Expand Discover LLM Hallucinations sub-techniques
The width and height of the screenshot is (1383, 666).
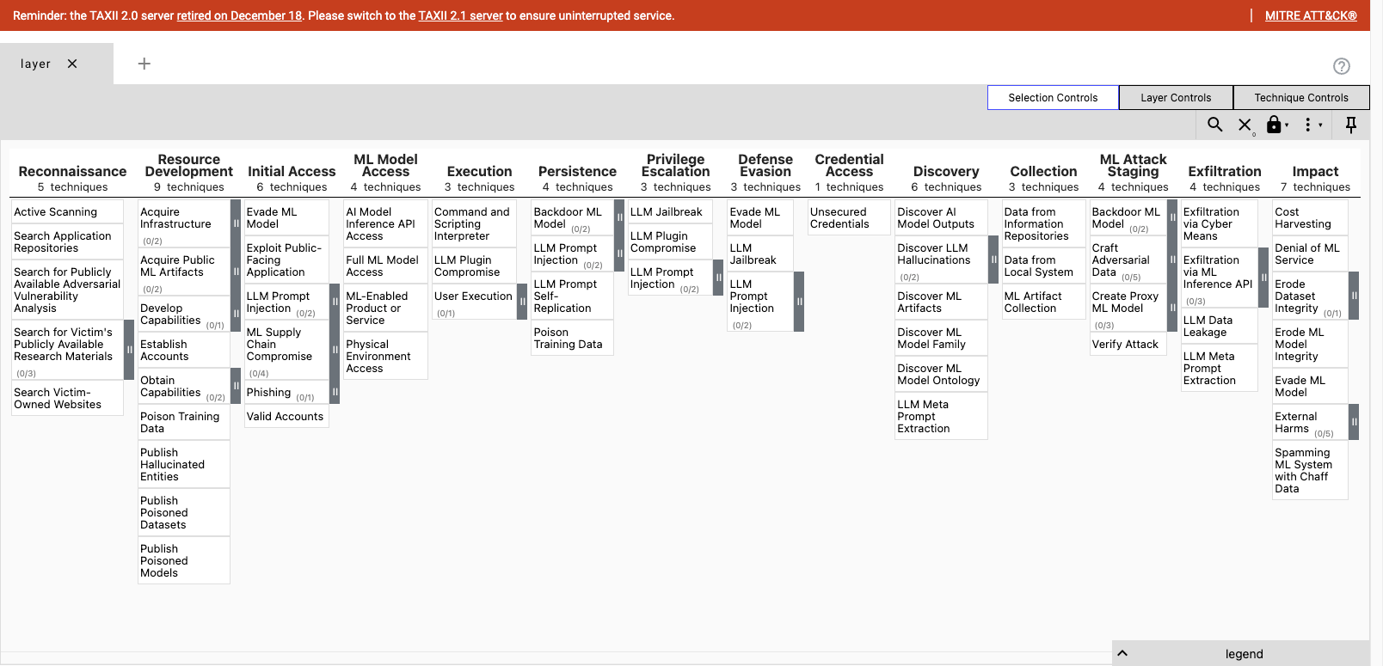click(993, 260)
